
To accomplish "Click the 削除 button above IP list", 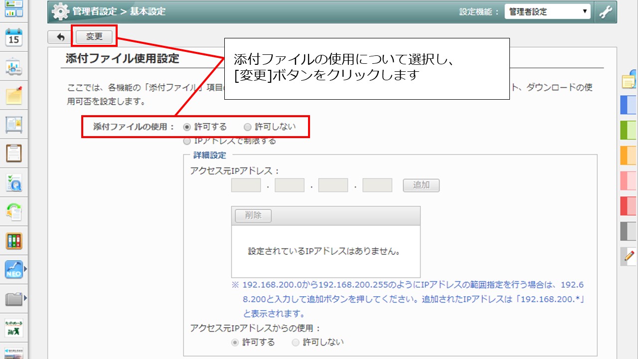I will pos(253,215).
